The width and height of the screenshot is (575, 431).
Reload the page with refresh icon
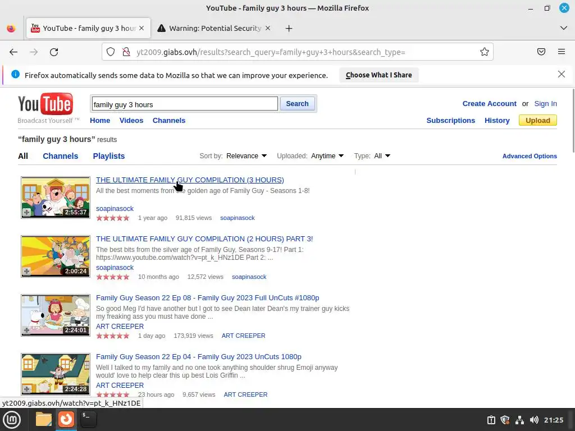54,52
